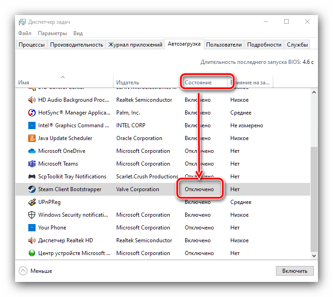
Task: Click Среднее impact in HotSync row
Action: [x=241, y=113]
